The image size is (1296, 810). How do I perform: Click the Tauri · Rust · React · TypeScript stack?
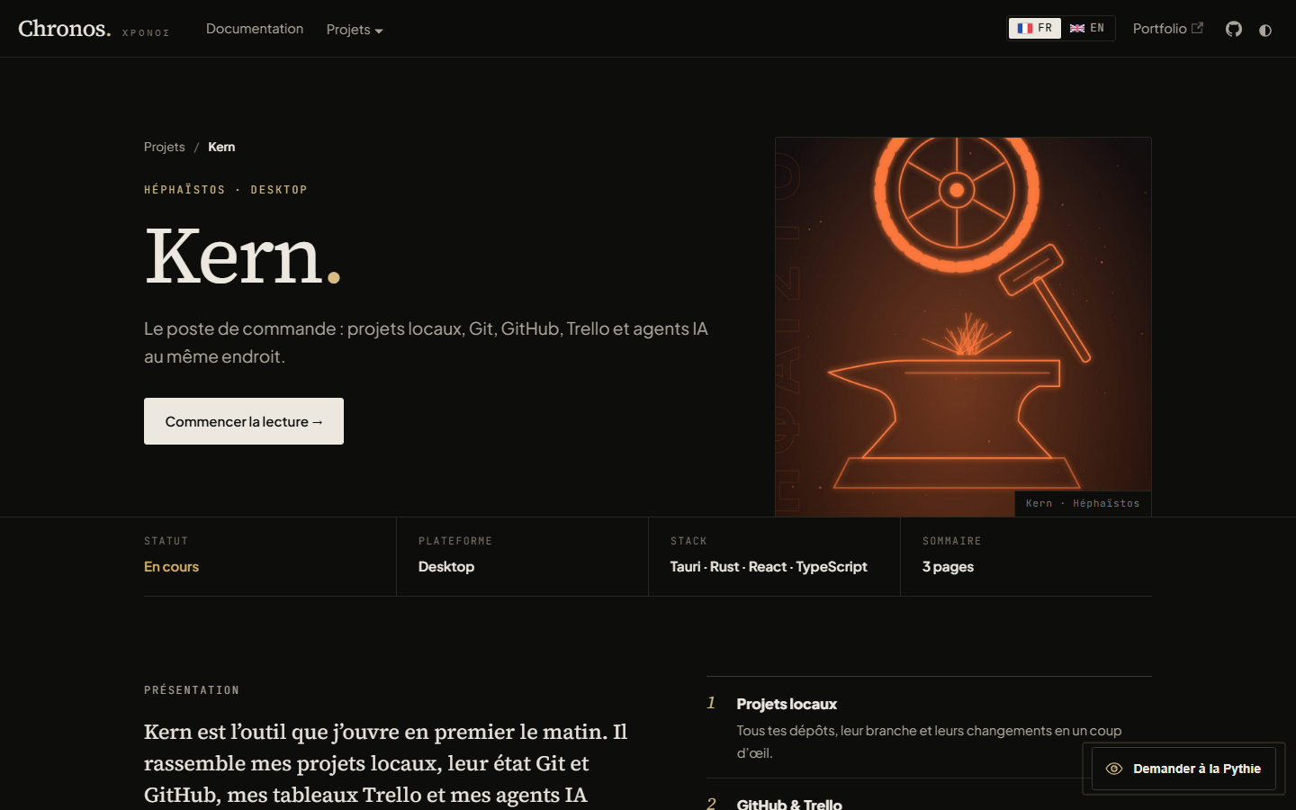[x=769, y=567]
